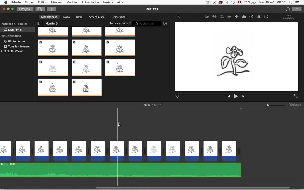Click the magic wand auto-enhance icon
This screenshot has height=190, width=304.
[179, 17]
